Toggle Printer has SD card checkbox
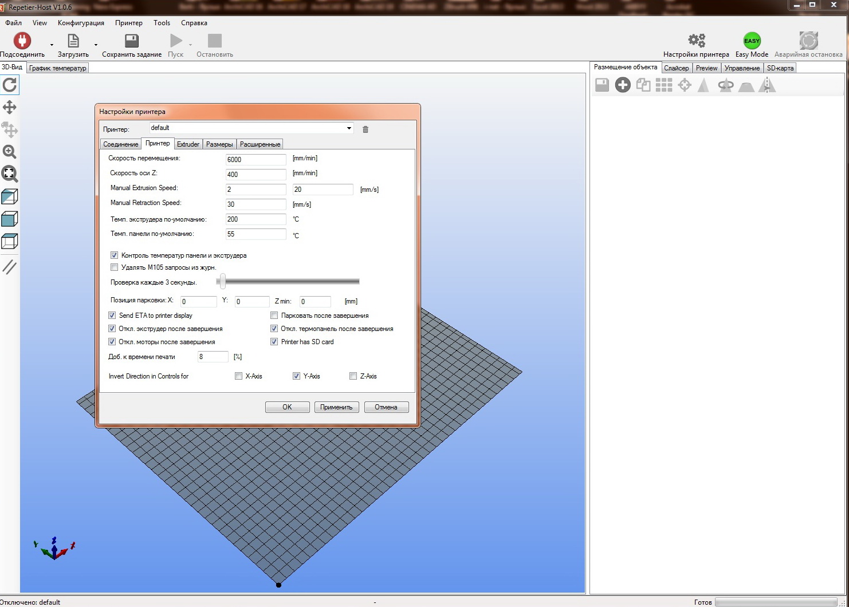The image size is (849, 607). pos(274,342)
